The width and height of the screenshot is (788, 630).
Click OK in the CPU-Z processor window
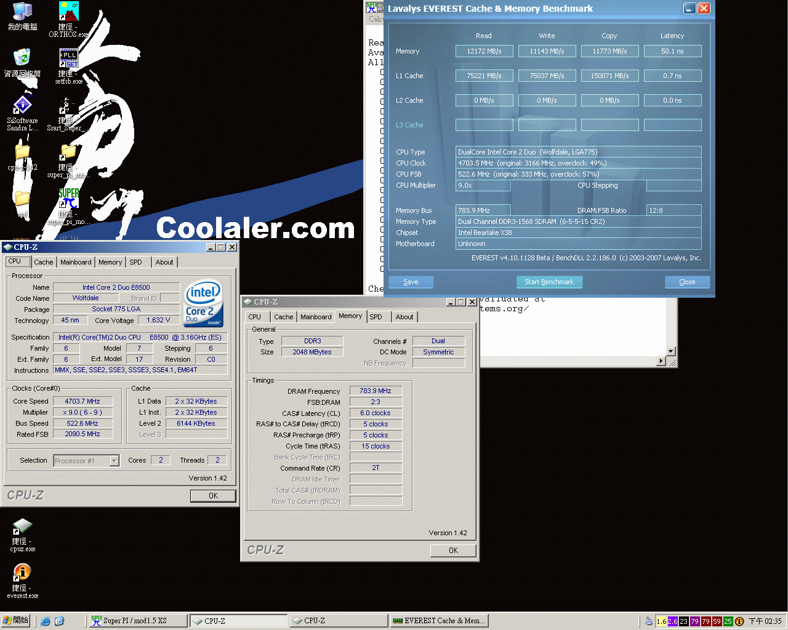(213, 496)
